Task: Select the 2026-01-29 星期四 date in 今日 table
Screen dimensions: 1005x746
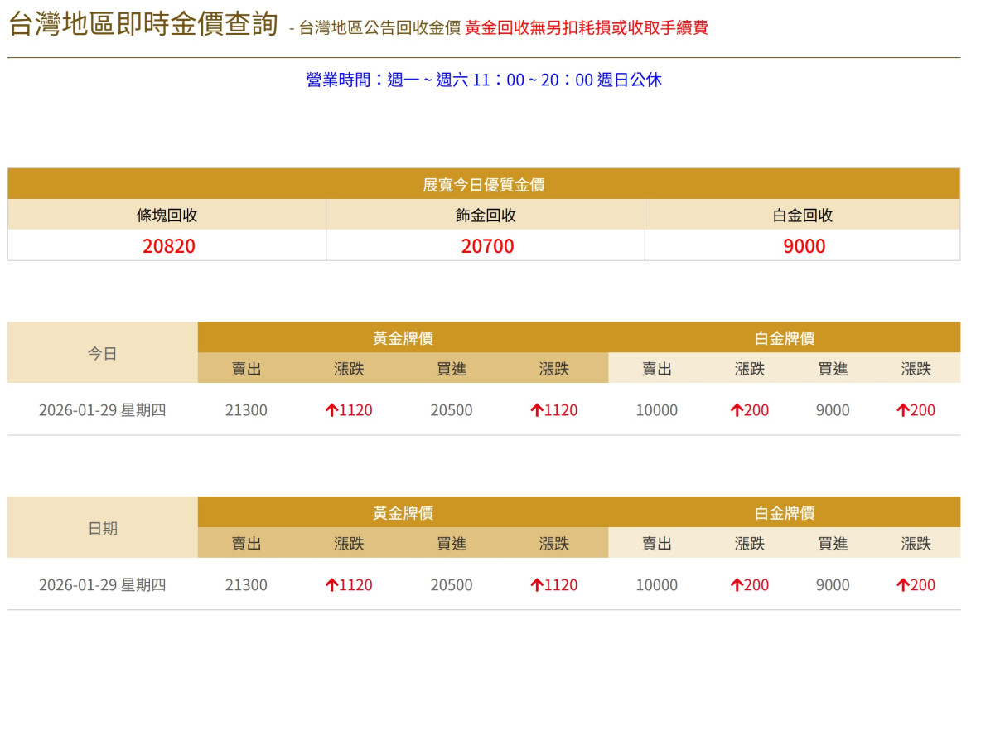Action: 103,410
